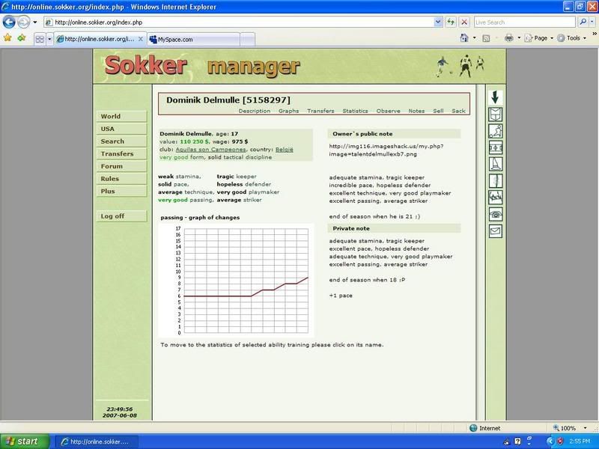Open the Transfers link under player name
This screenshot has height=449, width=599.
[x=320, y=111]
